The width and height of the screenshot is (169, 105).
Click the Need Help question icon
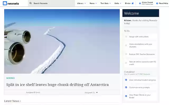[157, 3]
